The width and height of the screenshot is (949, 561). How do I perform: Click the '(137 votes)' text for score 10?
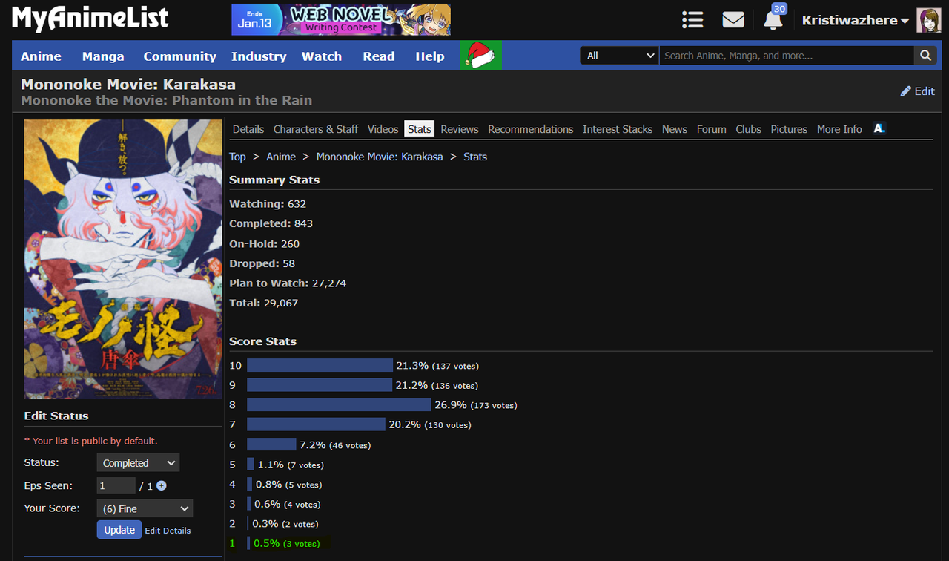tap(455, 367)
